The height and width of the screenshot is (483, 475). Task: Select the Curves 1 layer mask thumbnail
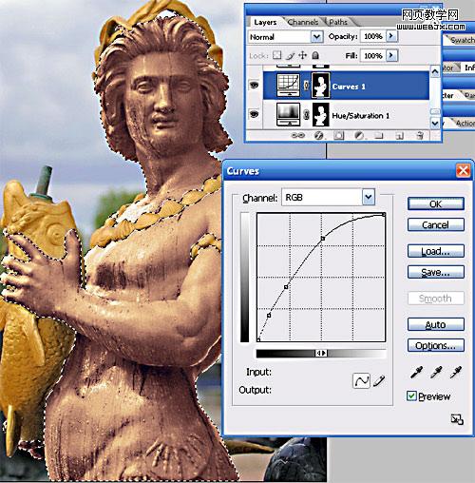[320, 85]
